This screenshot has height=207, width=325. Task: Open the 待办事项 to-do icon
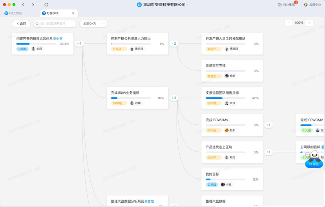tap(279, 5)
